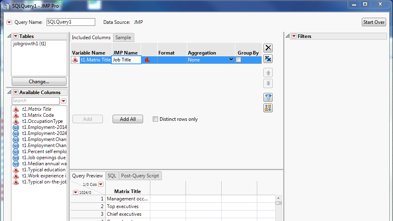This screenshot has height=221, width=393.
Task: Open the search options red triangle
Action: (64, 101)
